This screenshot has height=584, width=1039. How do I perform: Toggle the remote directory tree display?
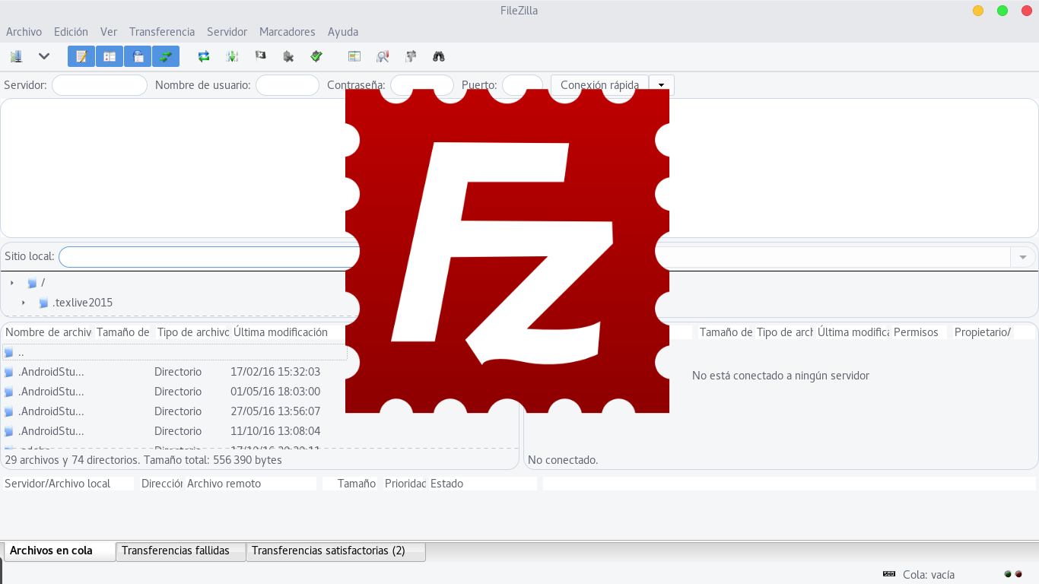138,56
